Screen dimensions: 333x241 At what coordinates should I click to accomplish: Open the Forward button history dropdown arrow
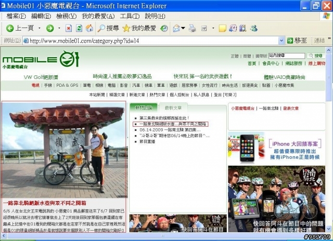tap(59, 28)
